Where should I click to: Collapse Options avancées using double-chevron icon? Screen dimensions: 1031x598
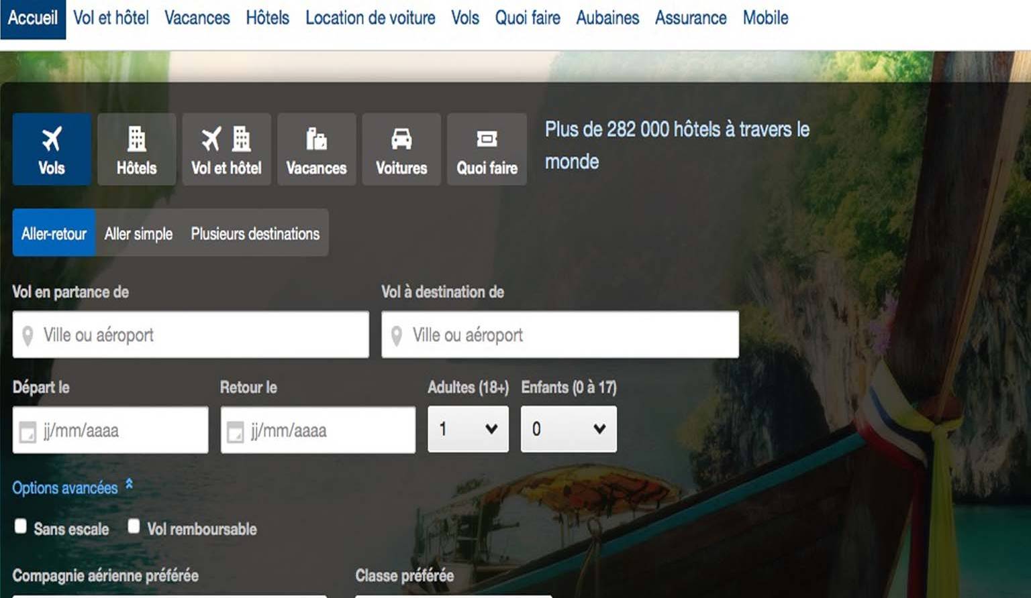coord(129,485)
